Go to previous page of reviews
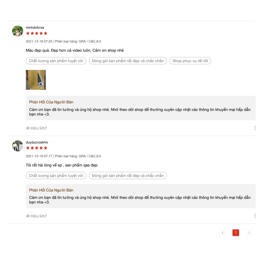The width and height of the screenshot is (259, 259). (223, 233)
